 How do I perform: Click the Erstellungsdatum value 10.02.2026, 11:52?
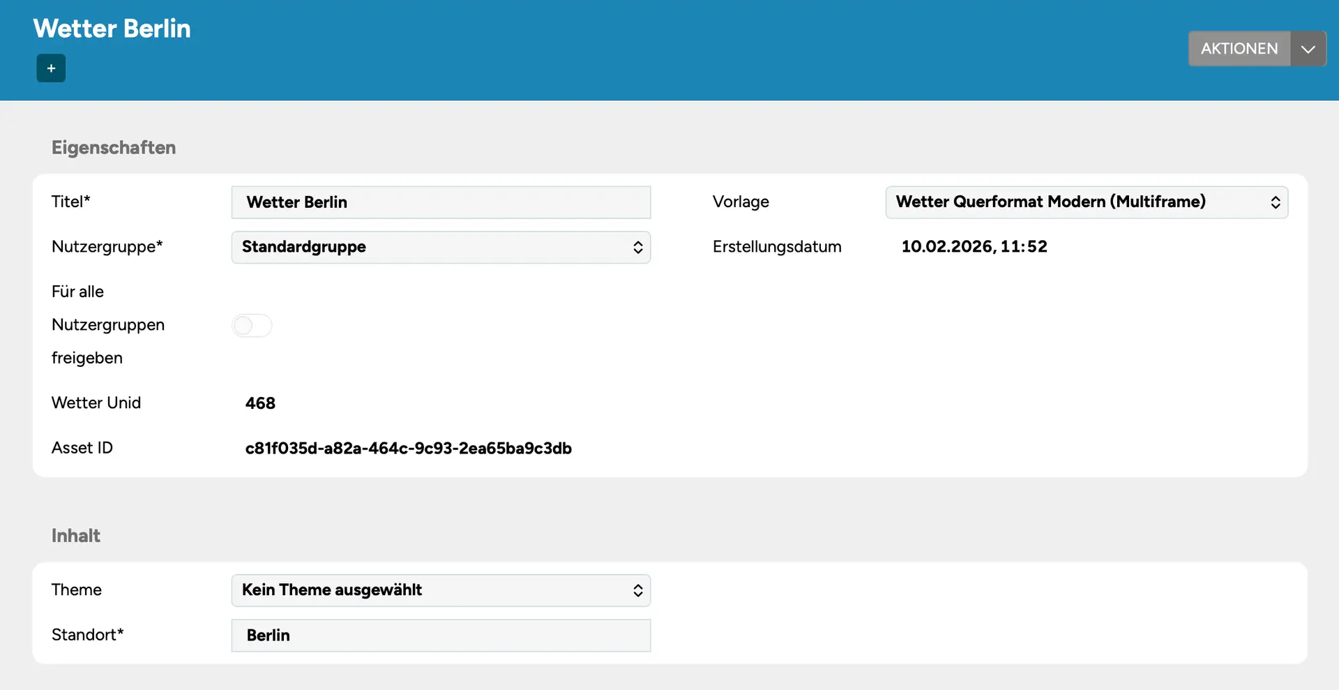[x=974, y=246]
